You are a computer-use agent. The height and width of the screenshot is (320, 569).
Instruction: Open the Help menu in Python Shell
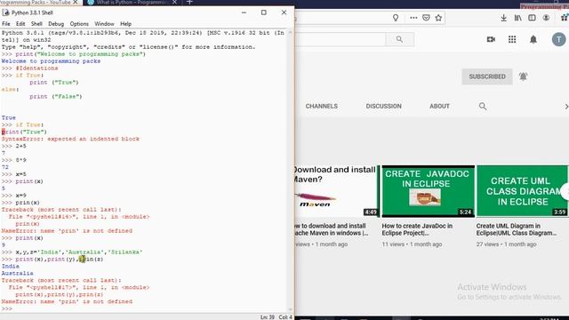pos(125,24)
